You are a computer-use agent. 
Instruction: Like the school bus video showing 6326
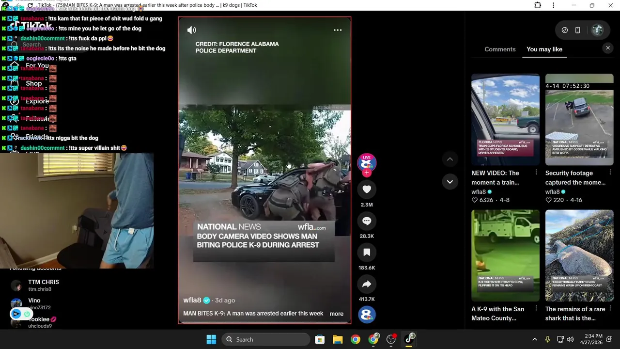pyautogui.click(x=475, y=200)
